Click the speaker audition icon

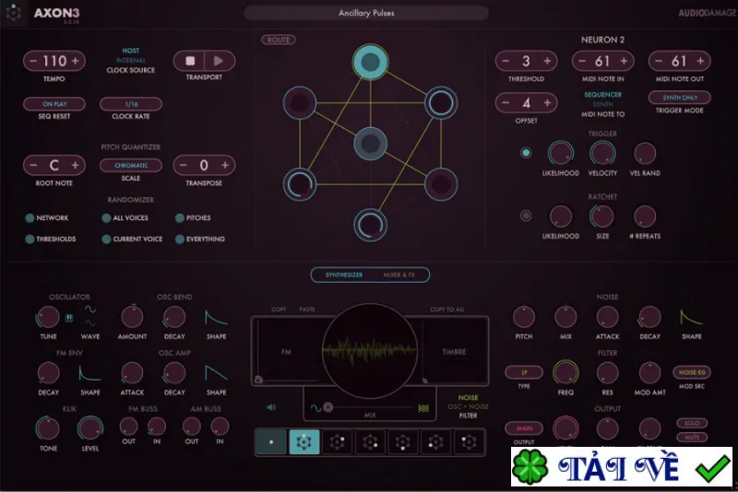click(x=271, y=407)
